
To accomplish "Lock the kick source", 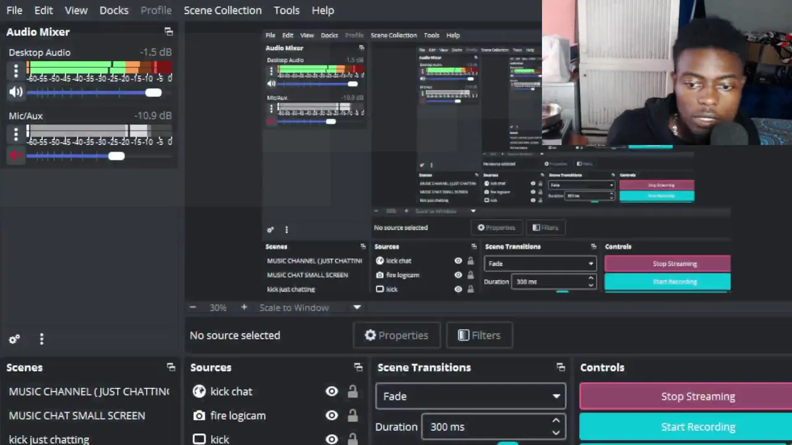I will click(353, 439).
